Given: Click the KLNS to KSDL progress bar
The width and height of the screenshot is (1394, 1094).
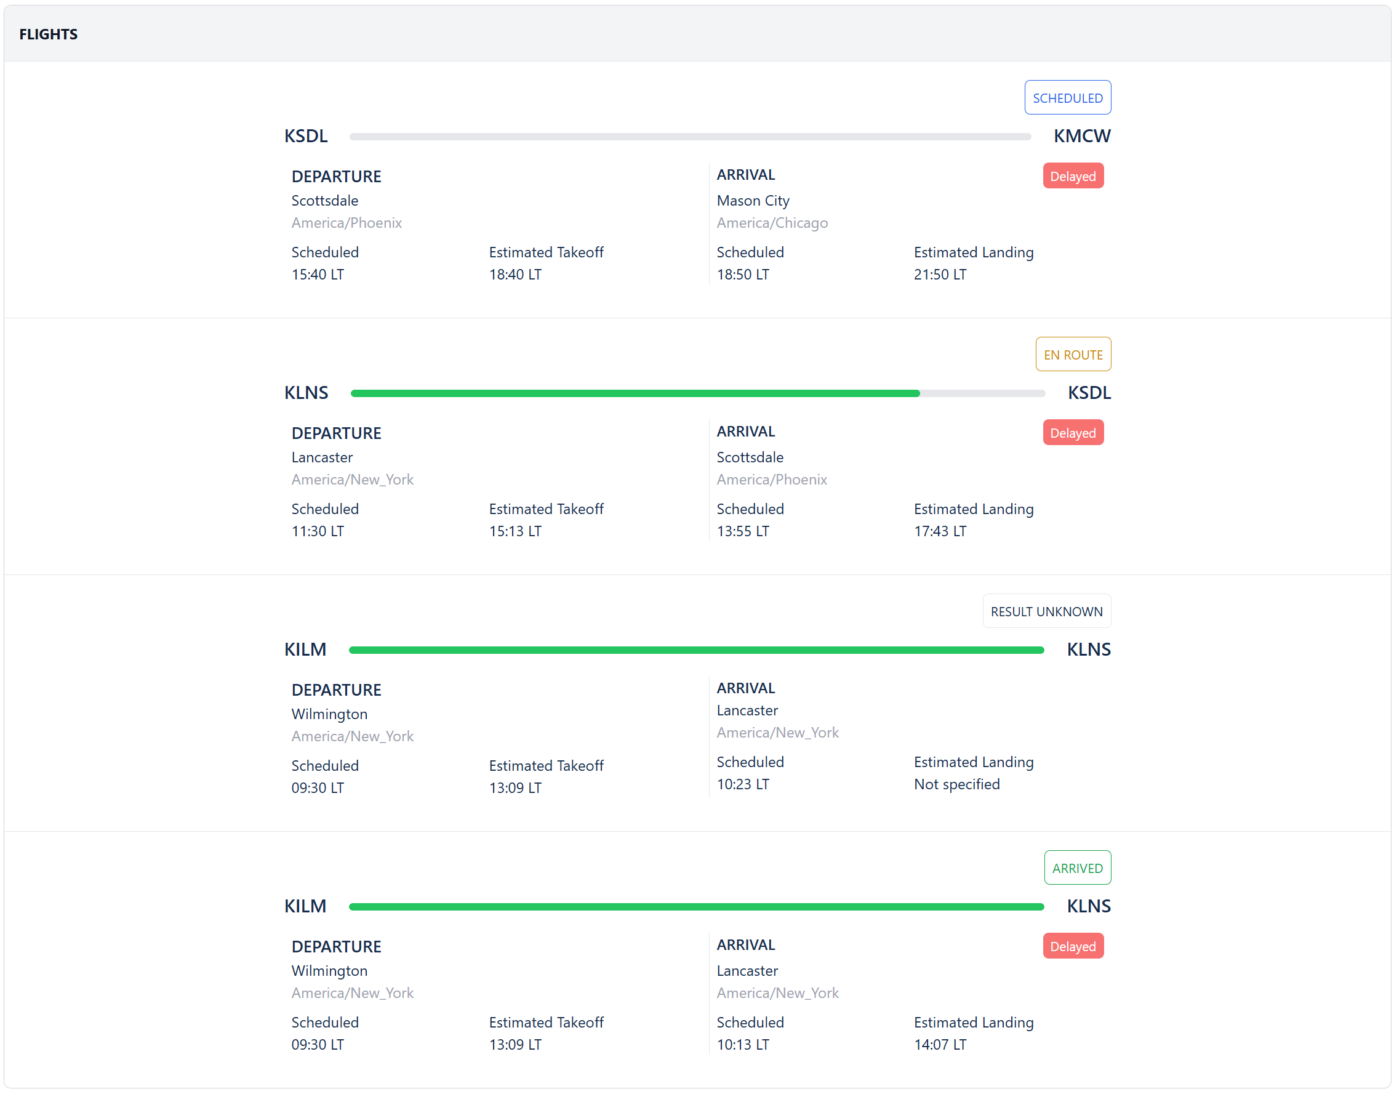Looking at the screenshot, I should (697, 393).
